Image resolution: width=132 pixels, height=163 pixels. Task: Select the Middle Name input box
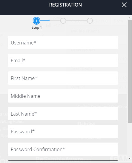click(x=63, y=96)
